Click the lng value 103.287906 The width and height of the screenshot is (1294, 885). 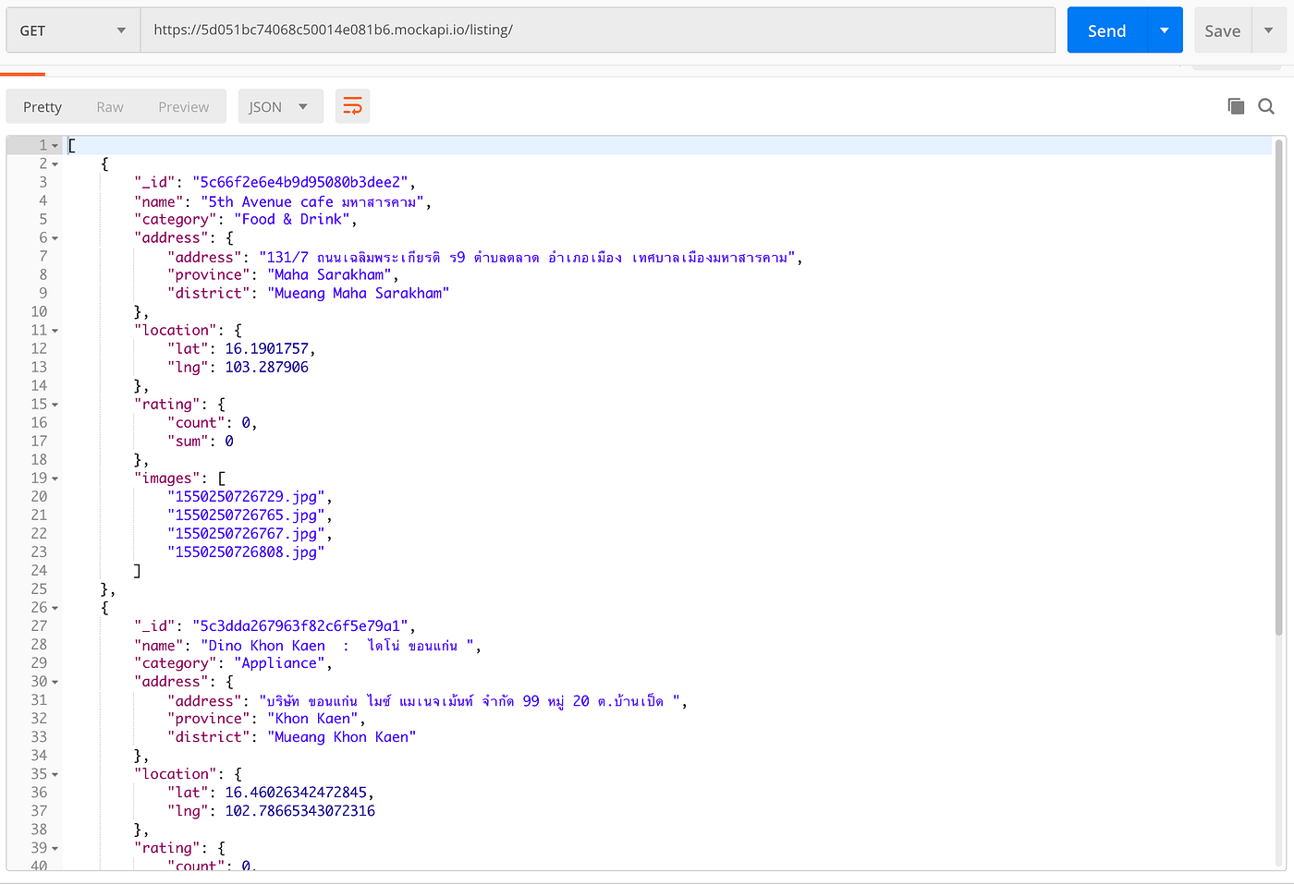coord(267,367)
